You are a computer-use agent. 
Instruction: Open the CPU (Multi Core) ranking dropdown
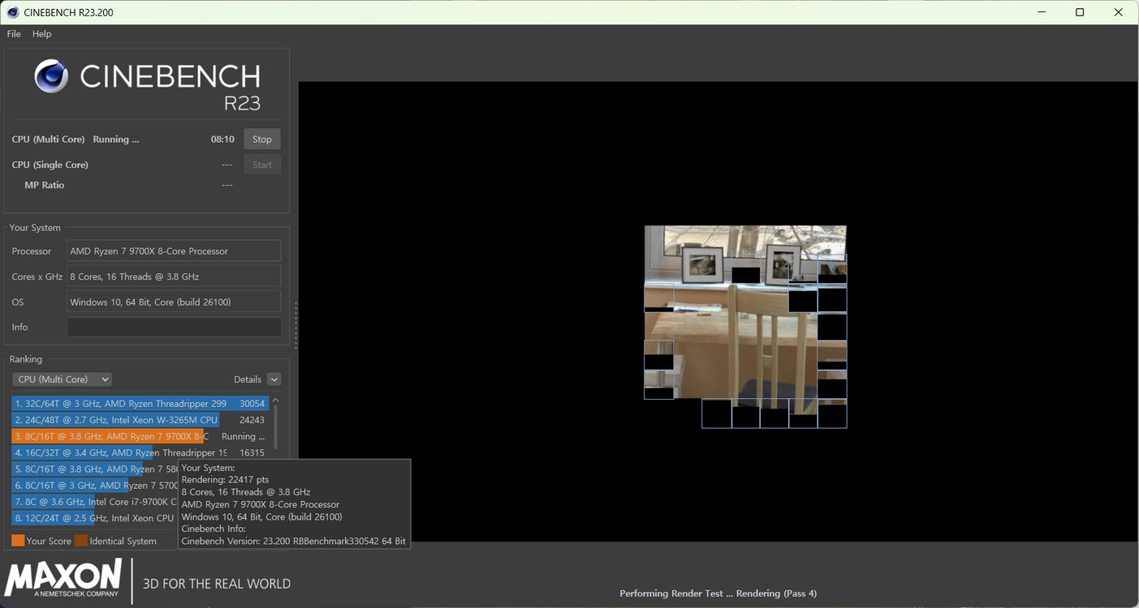coord(62,379)
